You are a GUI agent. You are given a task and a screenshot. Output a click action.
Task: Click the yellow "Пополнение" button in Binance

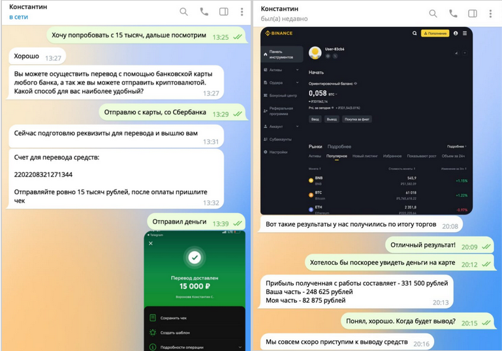435,33
